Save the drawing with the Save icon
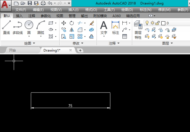This screenshot has height=132, width=190. 30,3
